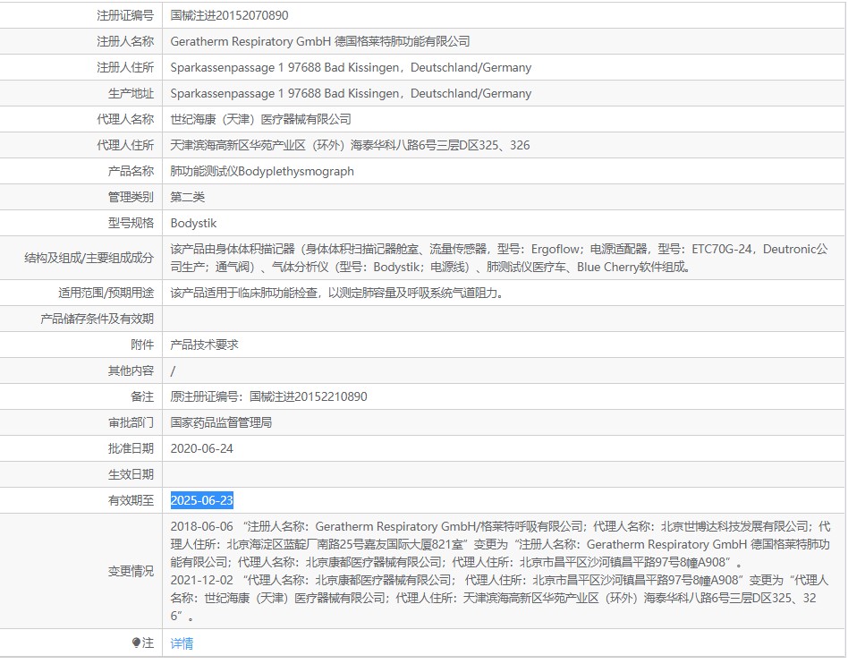The width and height of the screenshot is (848, 664).
Task: Click the structure description starting 该产品由身体体积描记器
Action: point(498,258)
